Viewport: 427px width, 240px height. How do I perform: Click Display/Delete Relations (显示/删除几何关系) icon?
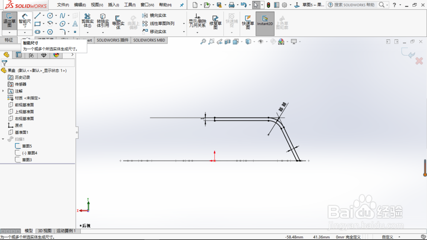197,20
